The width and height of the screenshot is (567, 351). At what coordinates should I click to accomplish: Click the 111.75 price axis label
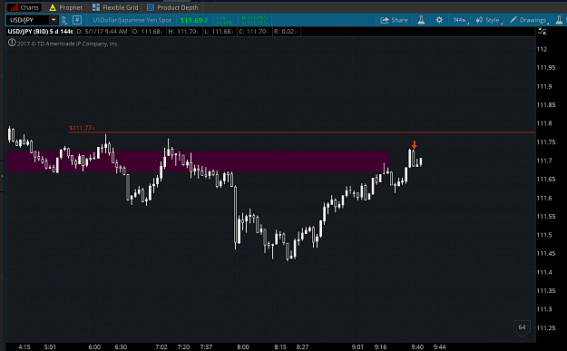pyautogui.click(x=546, y=142)
